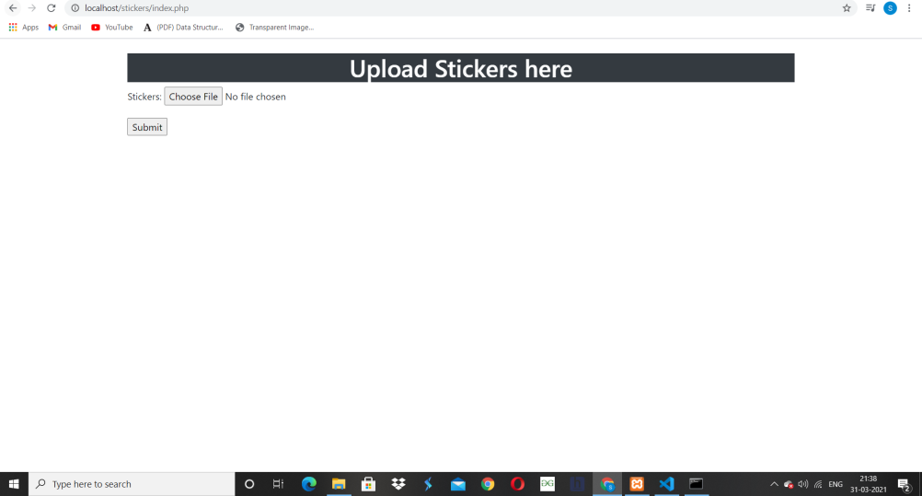Open the volume control in the tray
922x496 pixels.
pos(803,484)
